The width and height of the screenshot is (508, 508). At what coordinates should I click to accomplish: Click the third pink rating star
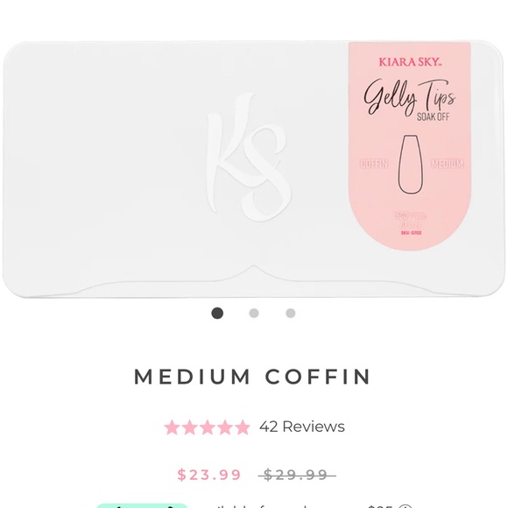[x=207, y=427]
